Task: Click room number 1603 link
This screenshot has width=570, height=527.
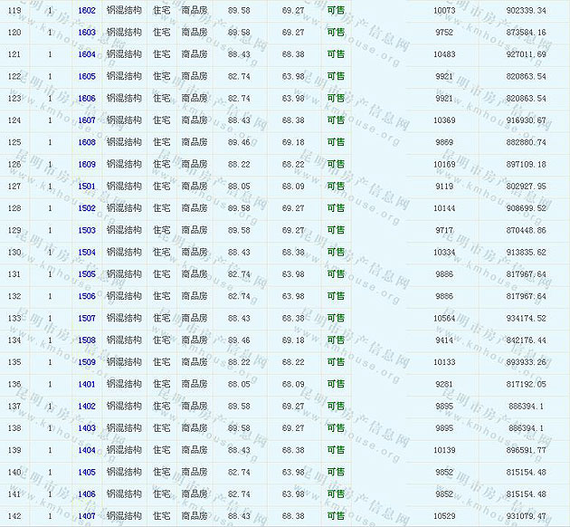Action: [x=87, y=33]
